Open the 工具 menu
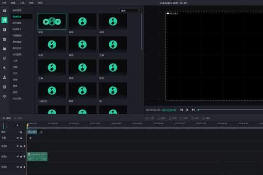263x175 pixels. coord(21,2)
